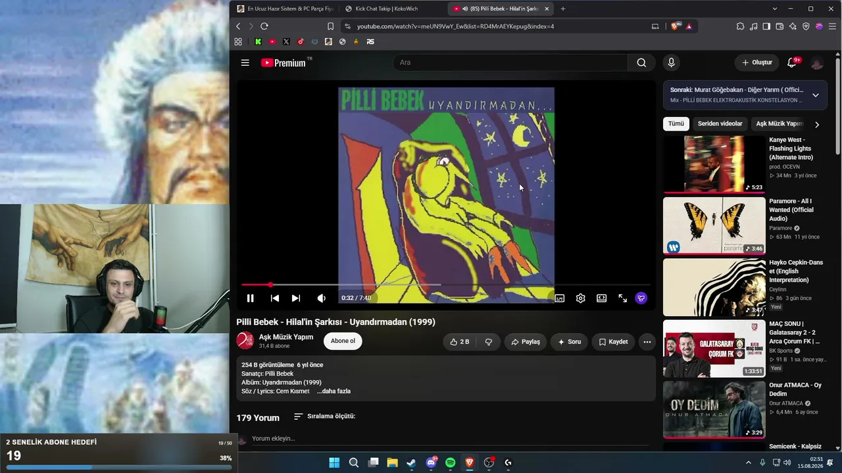Screen dimensions: 842x473
Task: Dislike the video with thumbs down
Action: (x=489, y=342)
